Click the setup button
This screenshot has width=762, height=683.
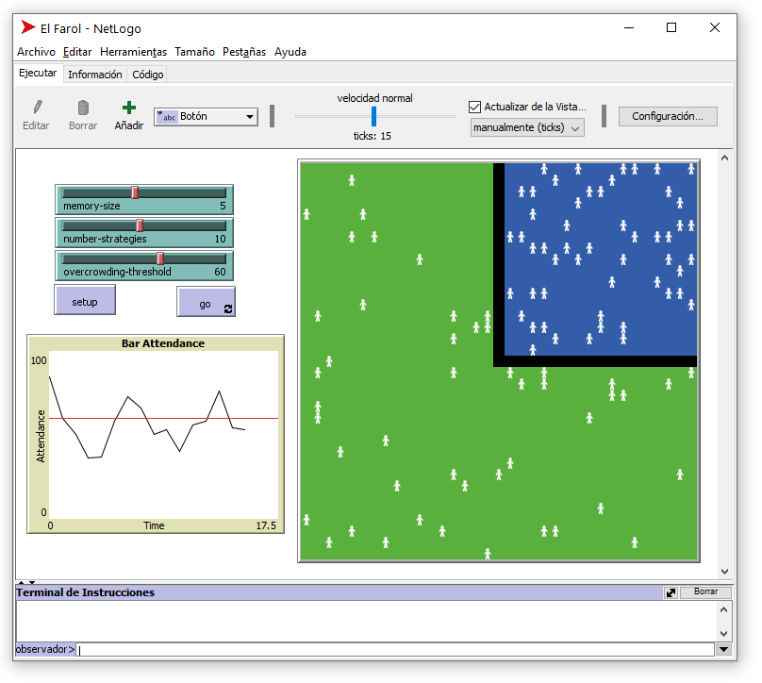(x=85, y=302)
